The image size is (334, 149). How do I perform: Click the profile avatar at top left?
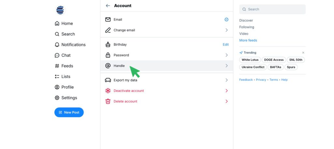[60, 10]
